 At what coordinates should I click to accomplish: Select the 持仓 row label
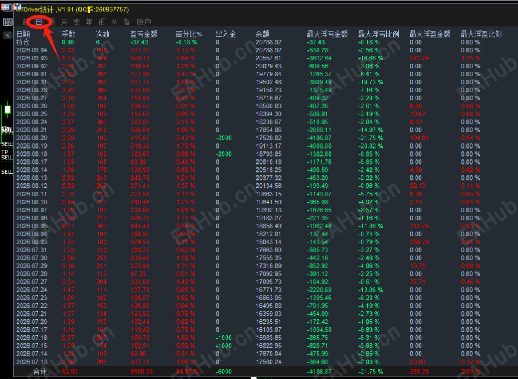coord(23,42)
